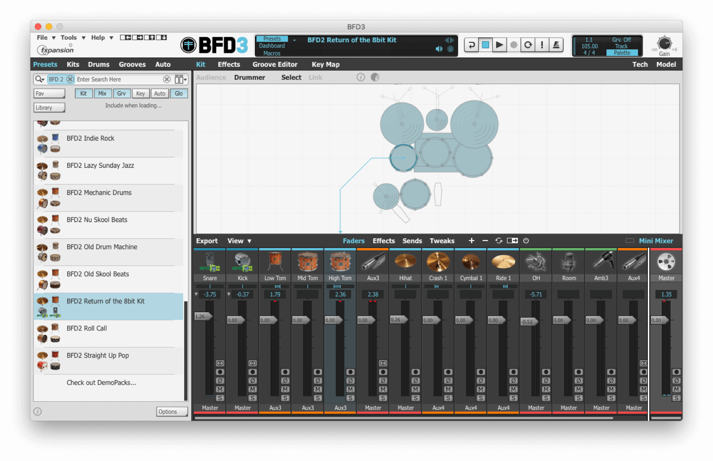Switch to the Grooves browser tab
The height and width of the screenshot is (461, 713).
pyautogui.click(x=132, y=65)
